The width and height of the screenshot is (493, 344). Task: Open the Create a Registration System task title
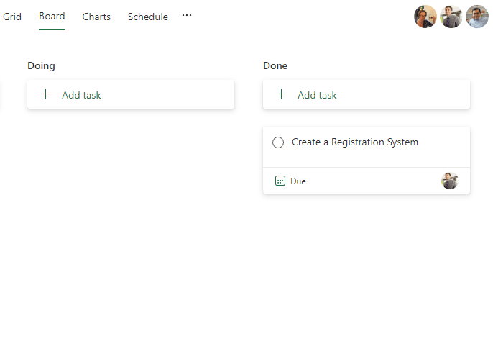tap(355, 142)
